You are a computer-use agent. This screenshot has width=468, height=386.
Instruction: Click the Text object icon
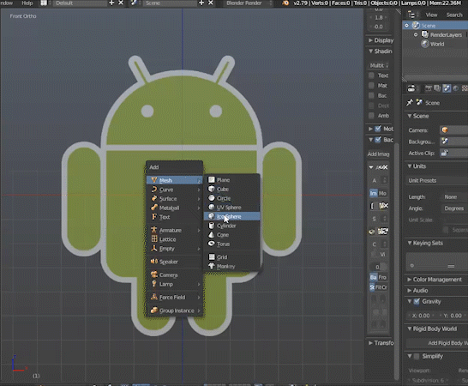click(x=154, y=217)
